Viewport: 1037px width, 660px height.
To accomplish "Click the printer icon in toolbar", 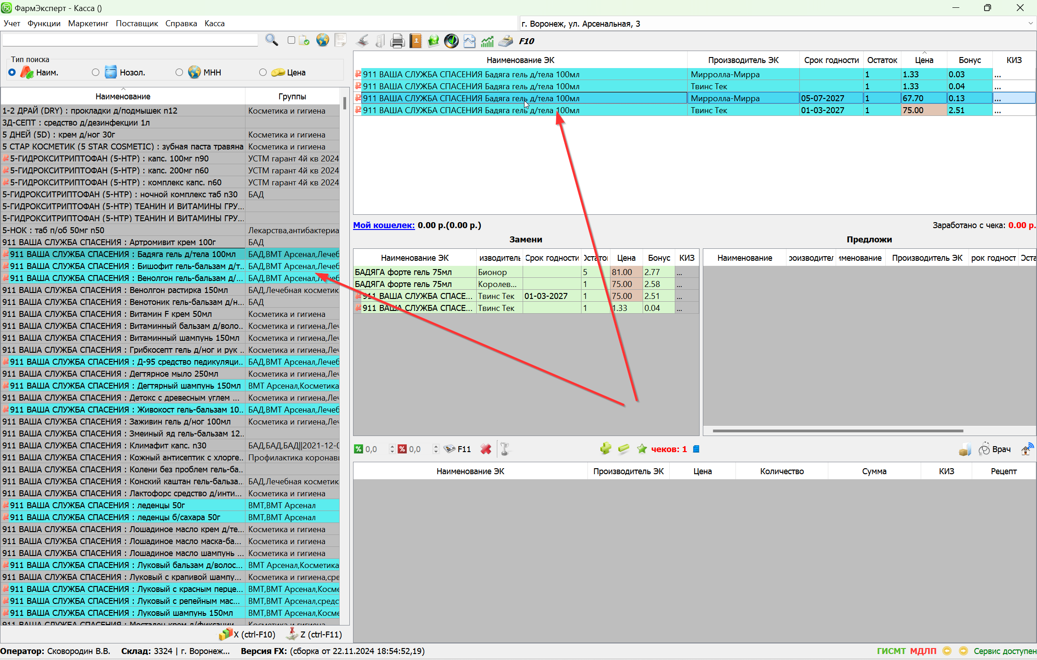I will point(397,41).
